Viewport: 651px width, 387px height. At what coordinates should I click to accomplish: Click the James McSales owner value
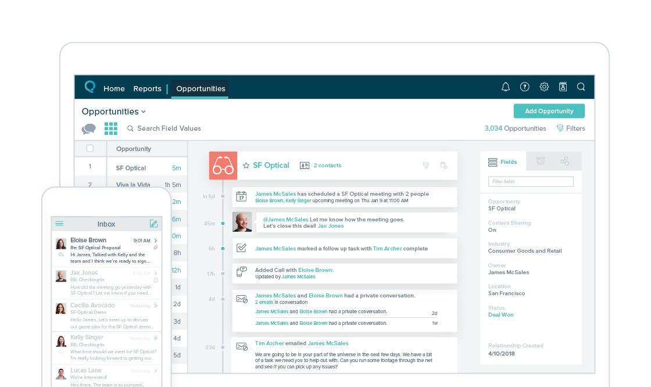click(509, 273)
